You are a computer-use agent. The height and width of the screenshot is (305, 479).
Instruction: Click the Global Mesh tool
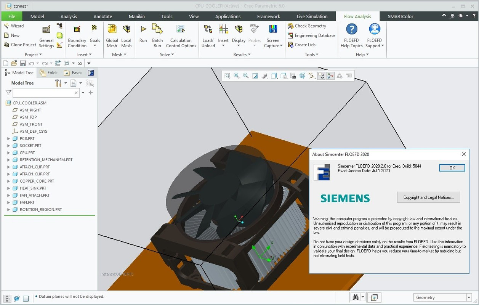coord(112,37)
